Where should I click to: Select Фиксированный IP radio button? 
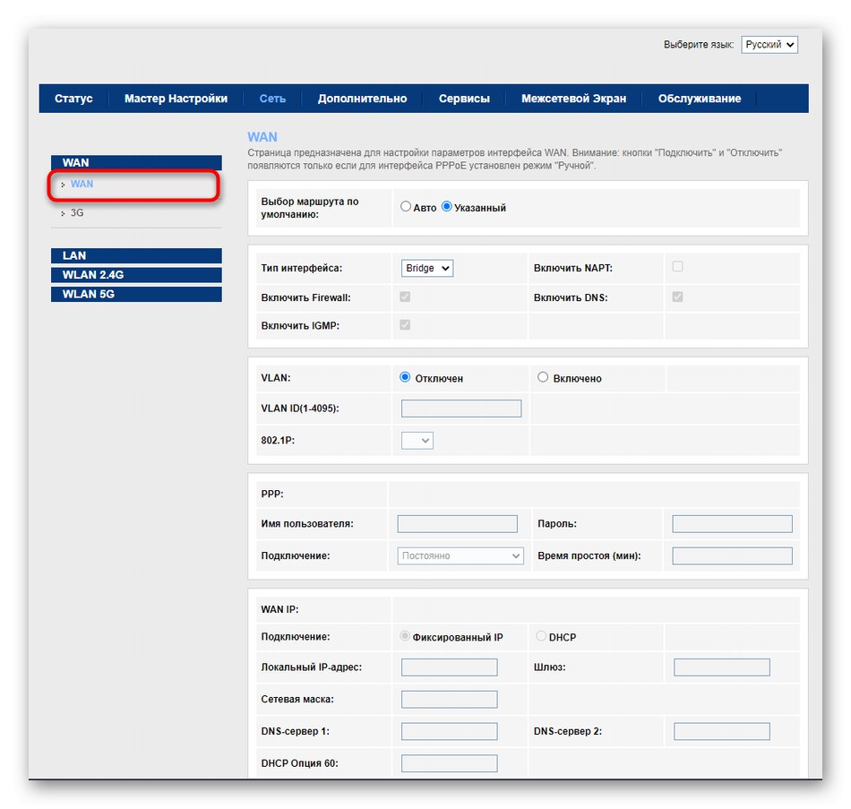405,636
